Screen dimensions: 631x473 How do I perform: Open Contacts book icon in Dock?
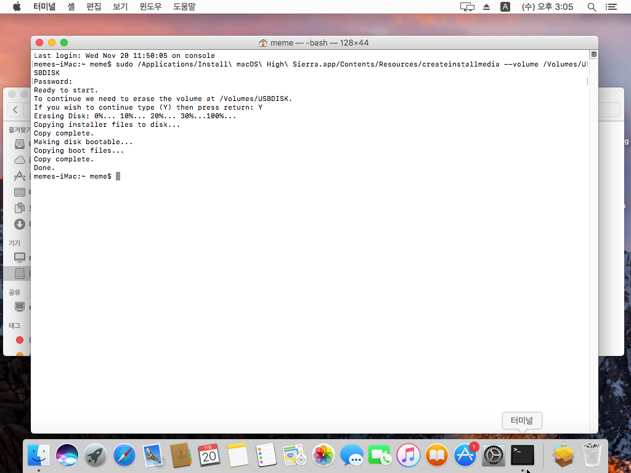181,455
